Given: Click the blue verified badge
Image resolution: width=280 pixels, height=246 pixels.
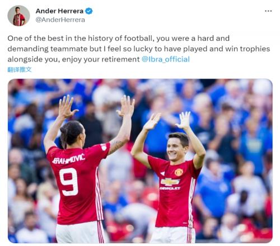Looking at the screenshot, I should tap(89, 11).
